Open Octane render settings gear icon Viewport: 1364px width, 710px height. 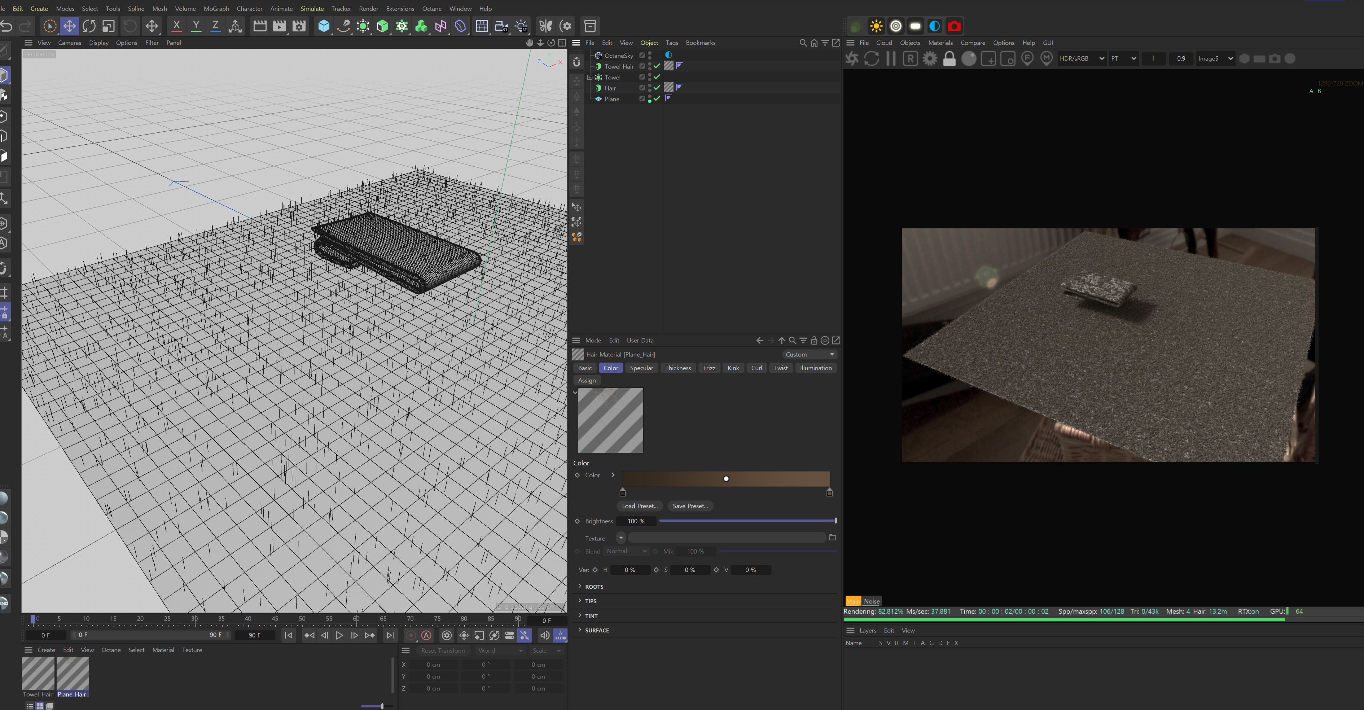click(x=930, y=58)
